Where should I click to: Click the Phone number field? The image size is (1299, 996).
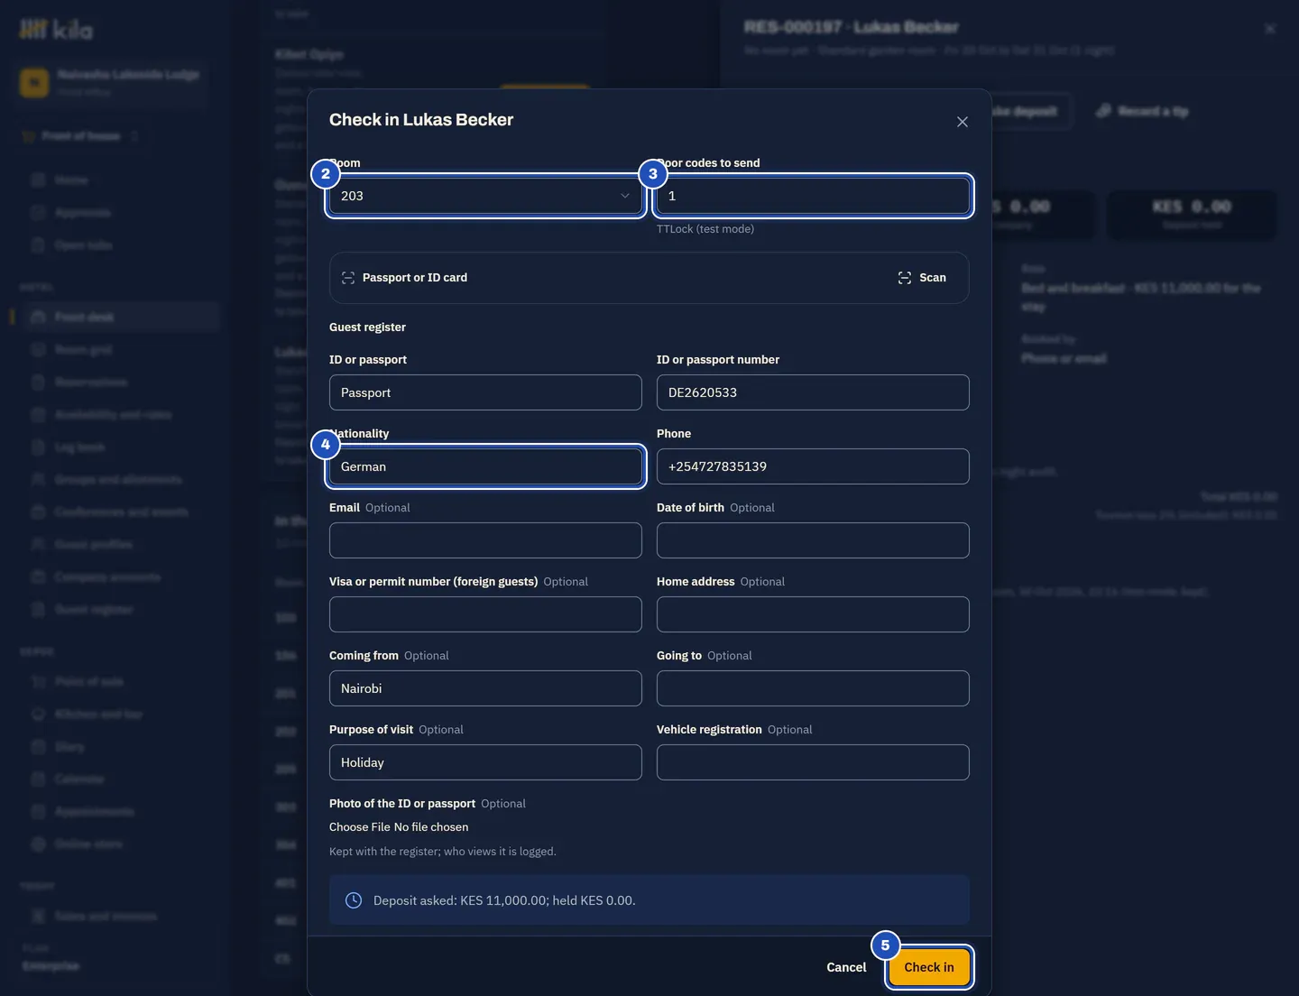813,466
